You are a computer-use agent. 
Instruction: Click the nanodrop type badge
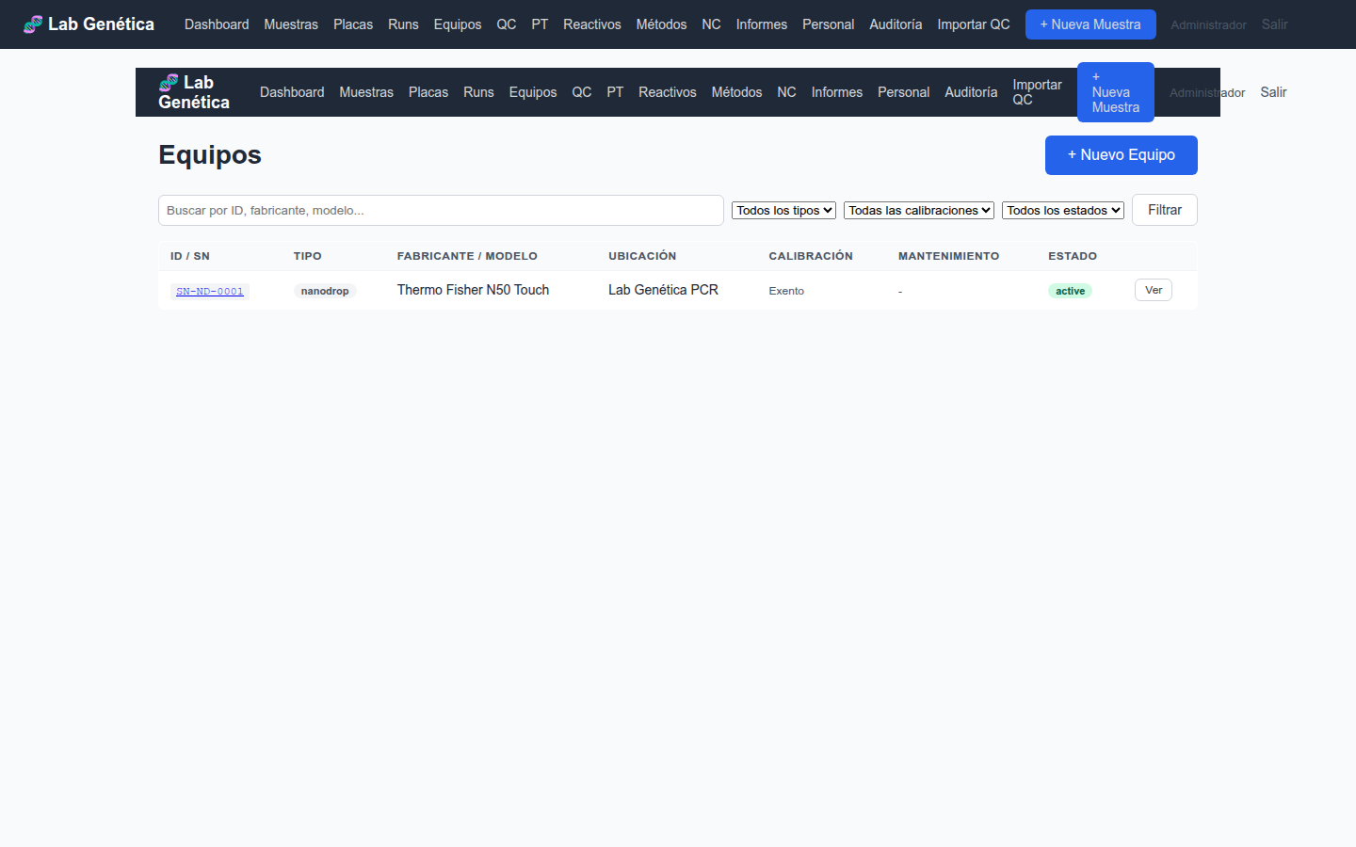click(325, 291)
